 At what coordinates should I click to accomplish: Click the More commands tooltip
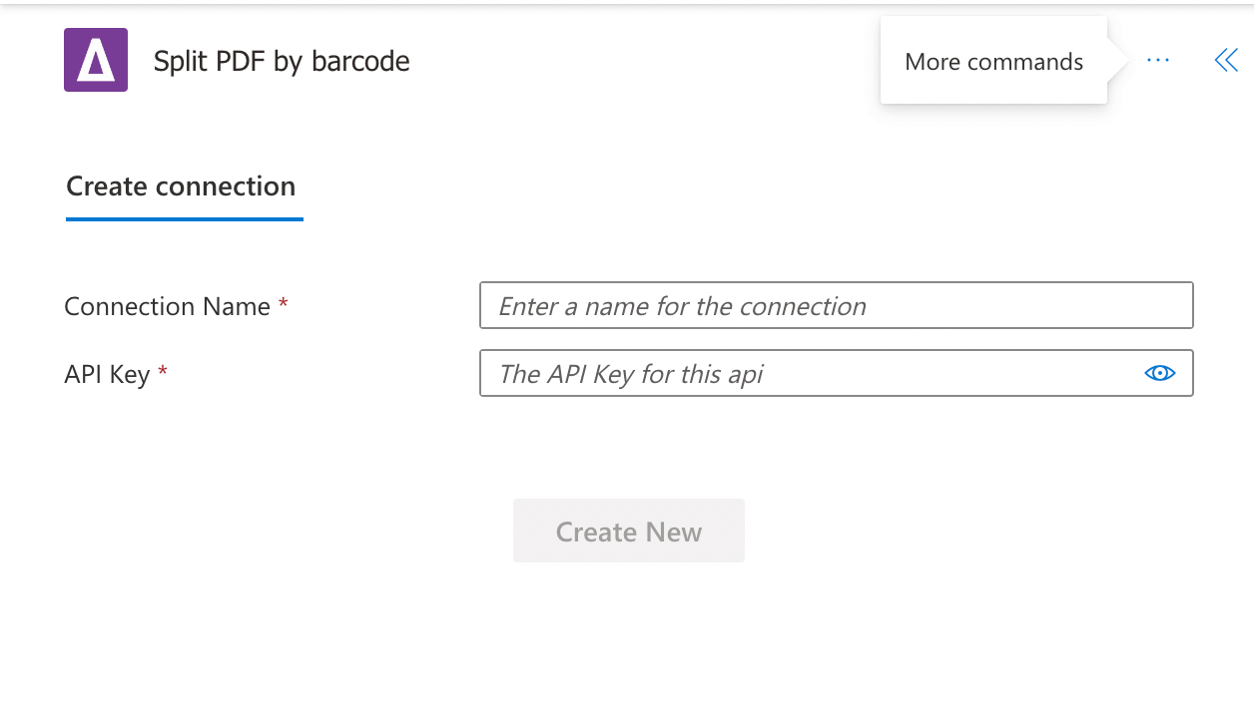click(x=993, y=62)
